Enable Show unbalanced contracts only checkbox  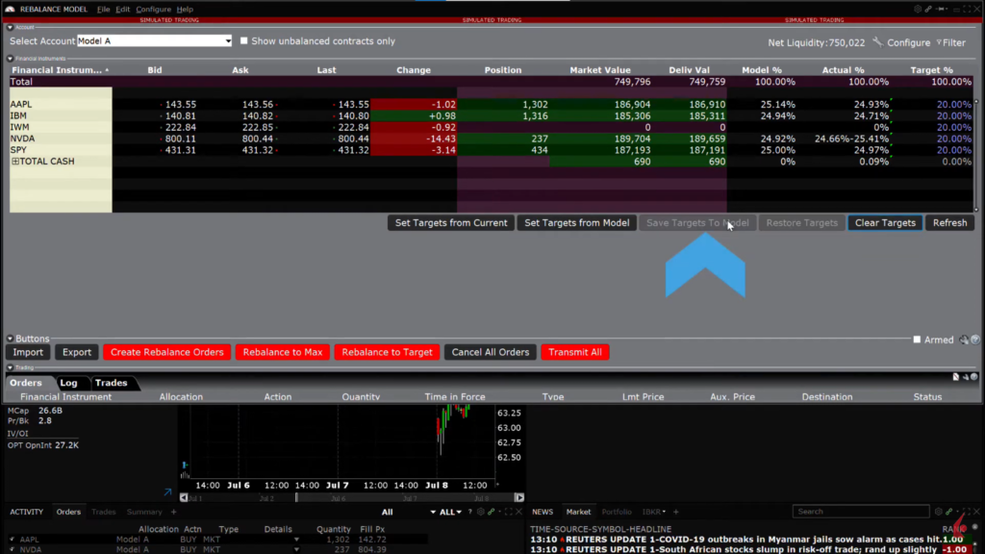coord(243,41)
